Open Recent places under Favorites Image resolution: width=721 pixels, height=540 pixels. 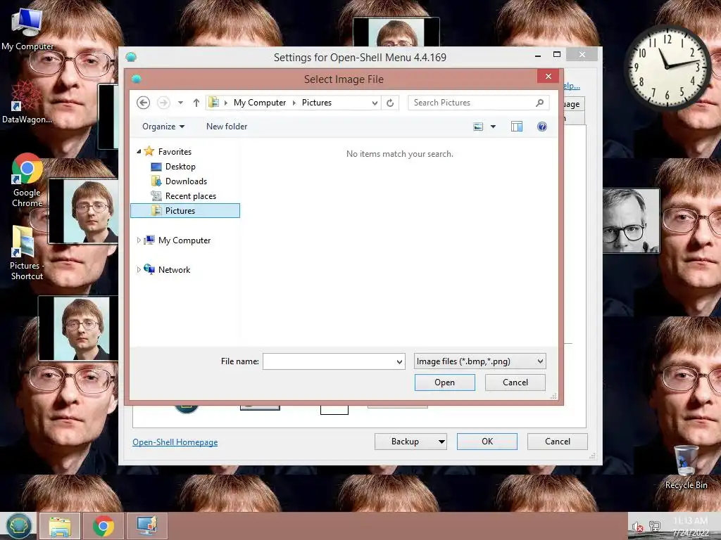[190, 195]
